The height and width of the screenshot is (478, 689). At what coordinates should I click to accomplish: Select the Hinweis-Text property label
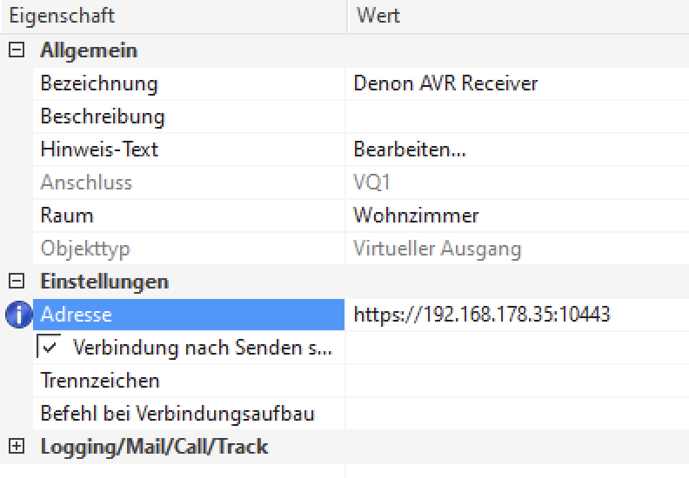tap(99, 149)
